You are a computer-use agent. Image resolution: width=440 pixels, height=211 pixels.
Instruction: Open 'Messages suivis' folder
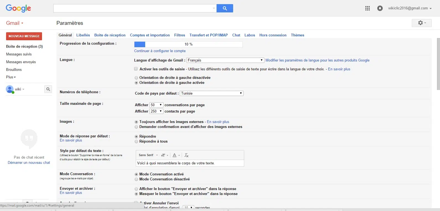[19, 54]
